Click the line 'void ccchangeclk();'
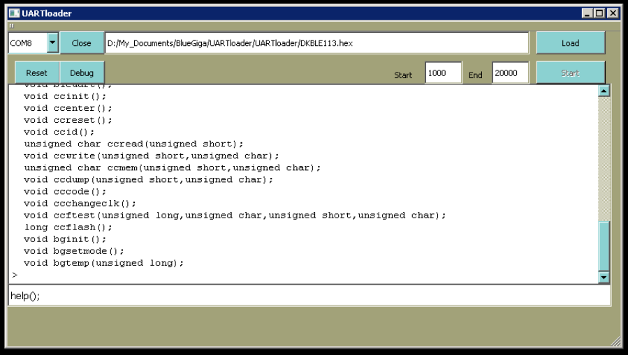 point(80,204)
